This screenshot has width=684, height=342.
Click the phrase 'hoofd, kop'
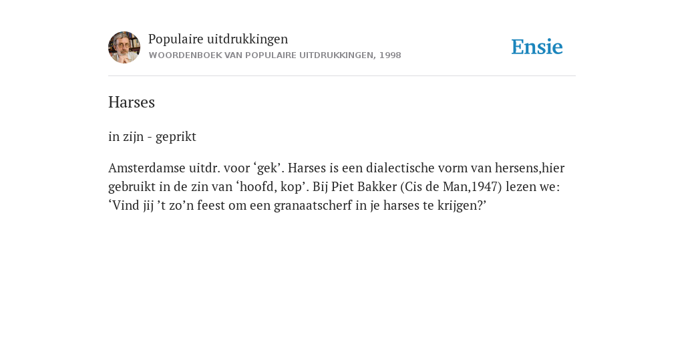273,187
